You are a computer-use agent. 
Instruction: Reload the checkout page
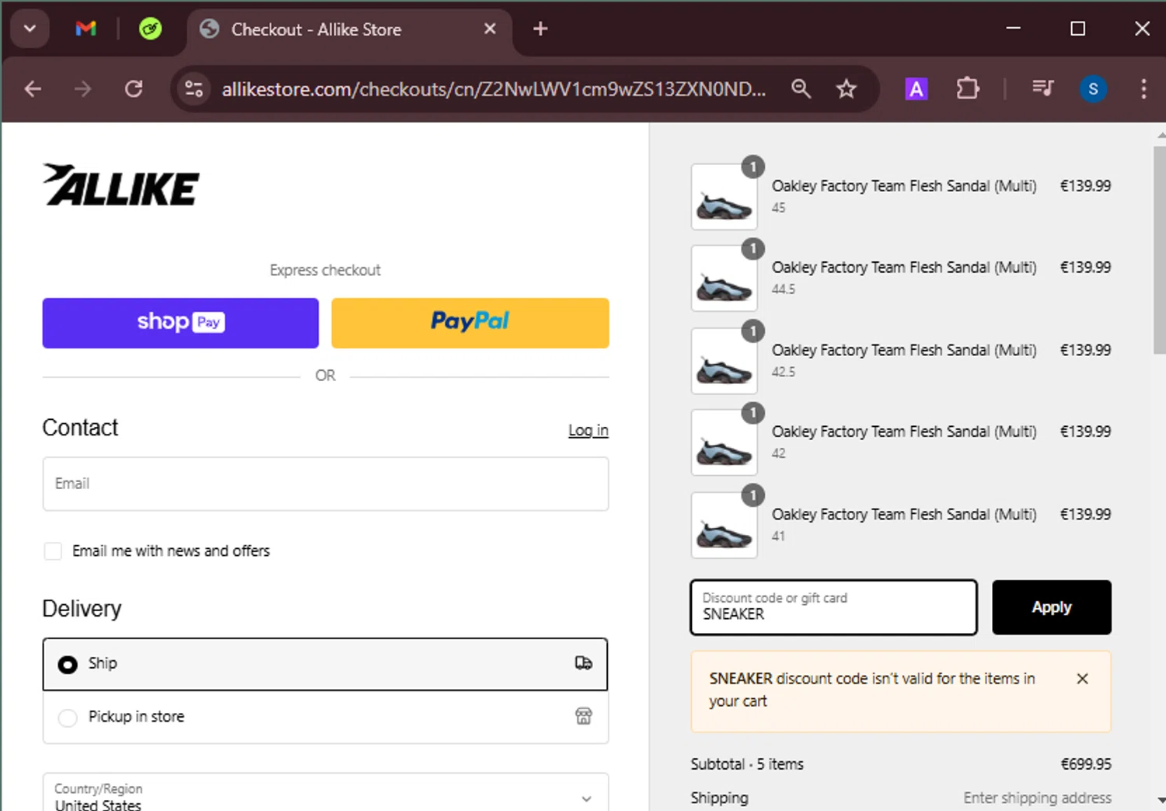pyautogui.click(x=134, y=89)
